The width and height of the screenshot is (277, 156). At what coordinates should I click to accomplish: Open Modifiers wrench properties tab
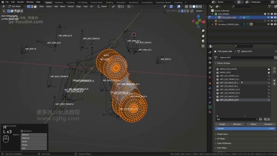tap(210, 88)
